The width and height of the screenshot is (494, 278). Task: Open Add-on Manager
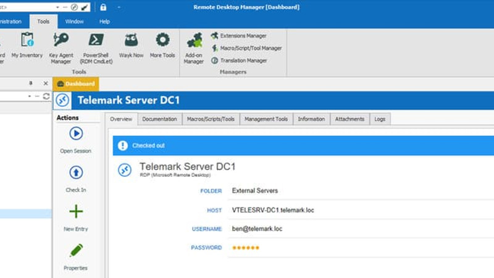click(193, 48)
